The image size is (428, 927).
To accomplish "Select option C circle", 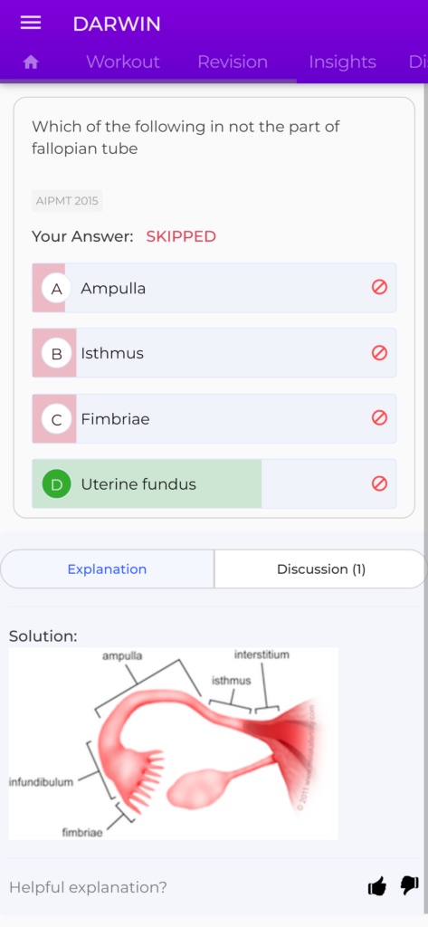I will [57, 419].
